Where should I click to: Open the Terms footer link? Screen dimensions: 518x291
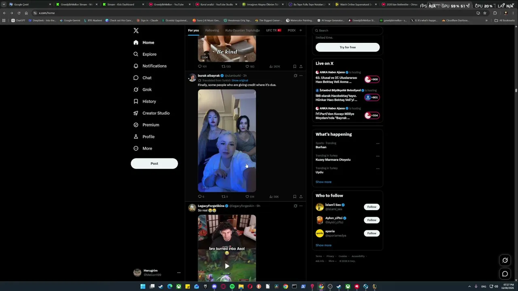click(319, 256)
